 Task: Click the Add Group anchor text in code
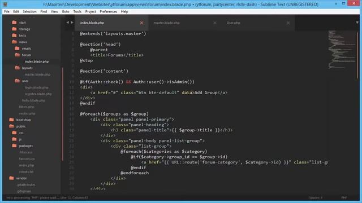pyautogui.click(x=206, y=92)
